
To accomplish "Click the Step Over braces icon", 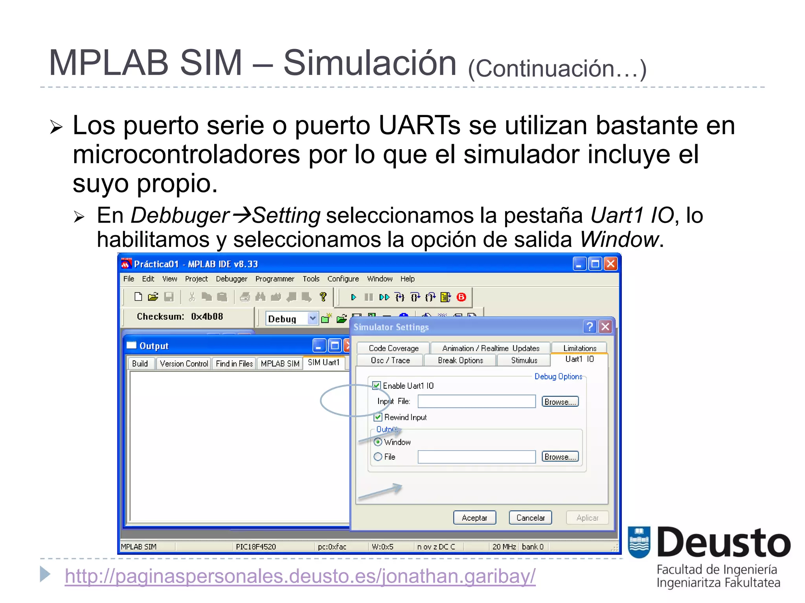I will pos(415,297).
